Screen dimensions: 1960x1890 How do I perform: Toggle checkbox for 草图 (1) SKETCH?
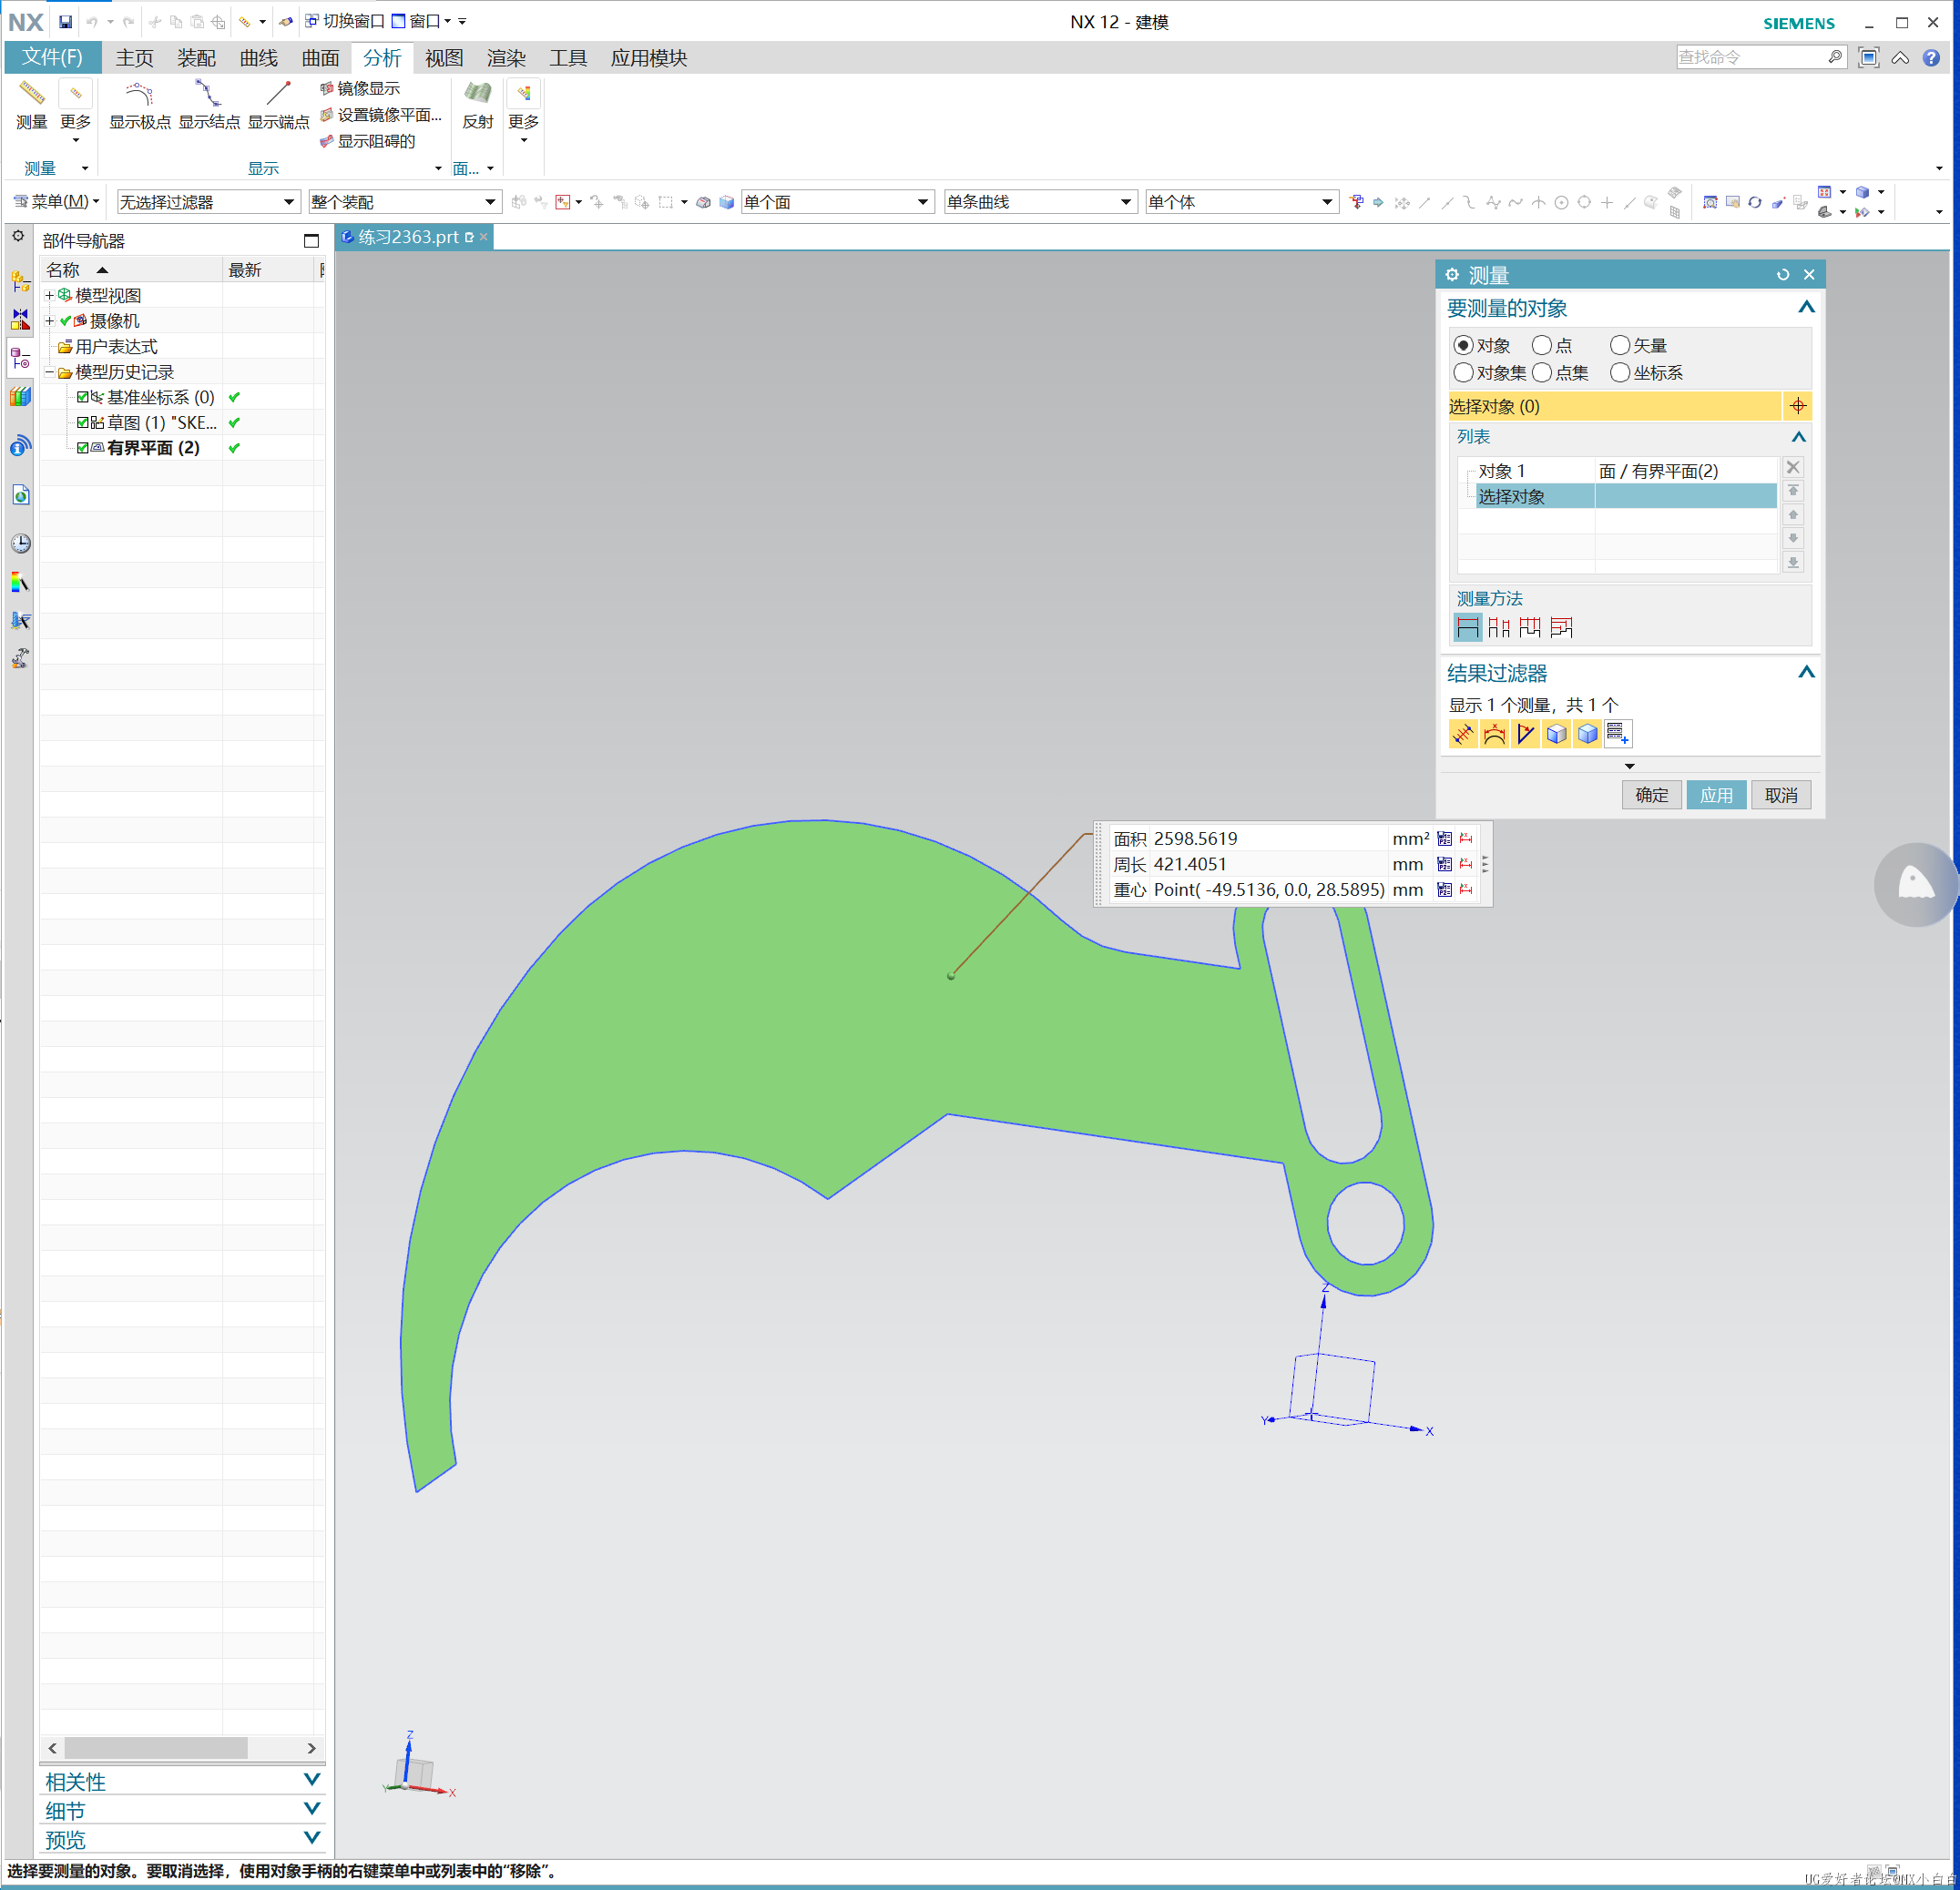point(83,422)
